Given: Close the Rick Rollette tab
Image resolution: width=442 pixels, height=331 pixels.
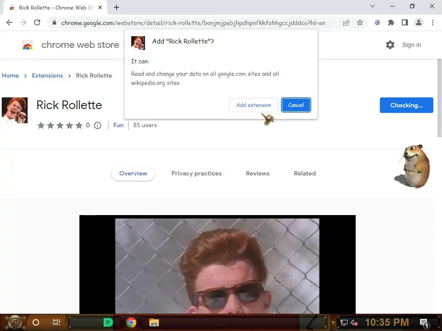Looking at the screenshot, I should tap(100, 8).
